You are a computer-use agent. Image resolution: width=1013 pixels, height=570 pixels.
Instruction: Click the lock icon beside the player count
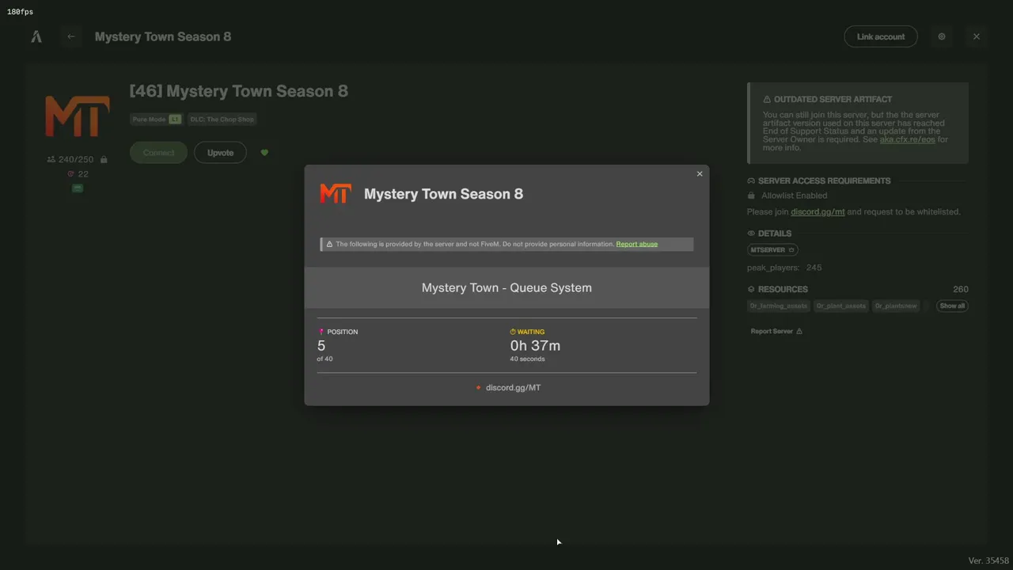(104, 160)
